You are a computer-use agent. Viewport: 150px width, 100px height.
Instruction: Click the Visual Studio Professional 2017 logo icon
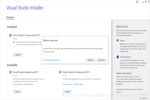point(60,72)
